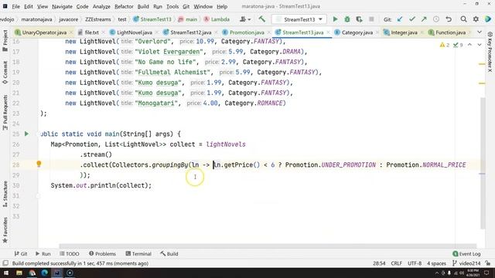The height and width of the screenshot is (278, 495).
Task: Build project using the hammer icon
Action: click(261, 19)
